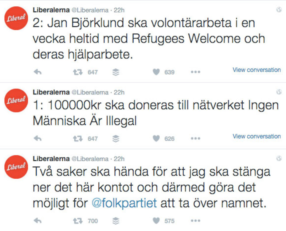
Task: Reply to the Jan Björklund tweet
Action: click(38, 72)
